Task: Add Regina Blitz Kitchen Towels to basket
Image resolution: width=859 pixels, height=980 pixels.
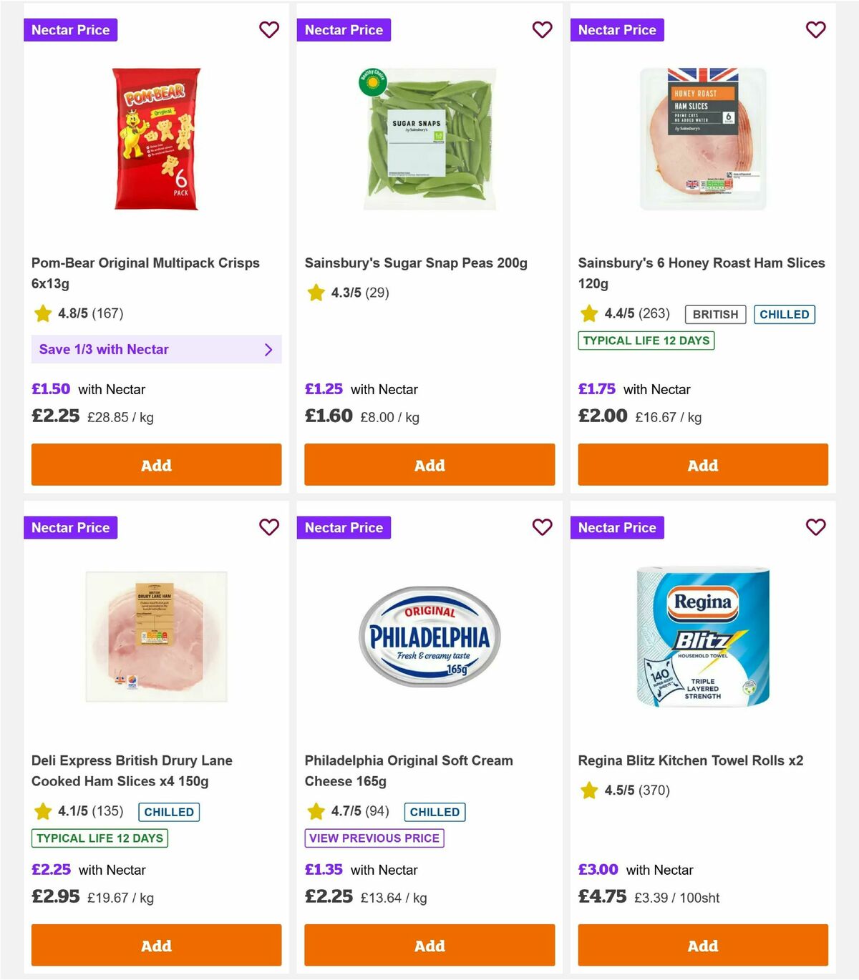Action: point(702,945)
